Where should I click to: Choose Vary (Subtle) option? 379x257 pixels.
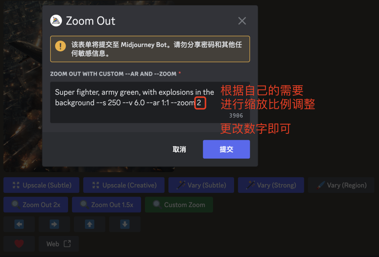coord(201,185)
